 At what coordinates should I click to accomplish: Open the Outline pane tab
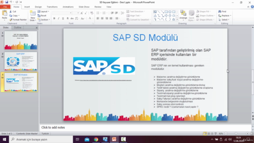pyautogui.click(x=17, y=27)
